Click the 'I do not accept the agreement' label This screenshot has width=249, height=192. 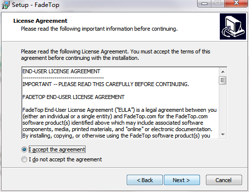coord(65,159)
